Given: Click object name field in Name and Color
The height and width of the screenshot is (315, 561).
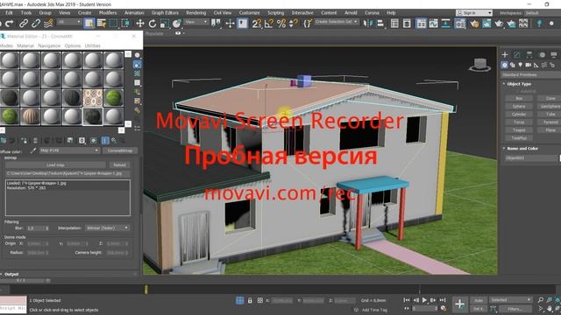Looking at the screenshot, I should 531,157.
